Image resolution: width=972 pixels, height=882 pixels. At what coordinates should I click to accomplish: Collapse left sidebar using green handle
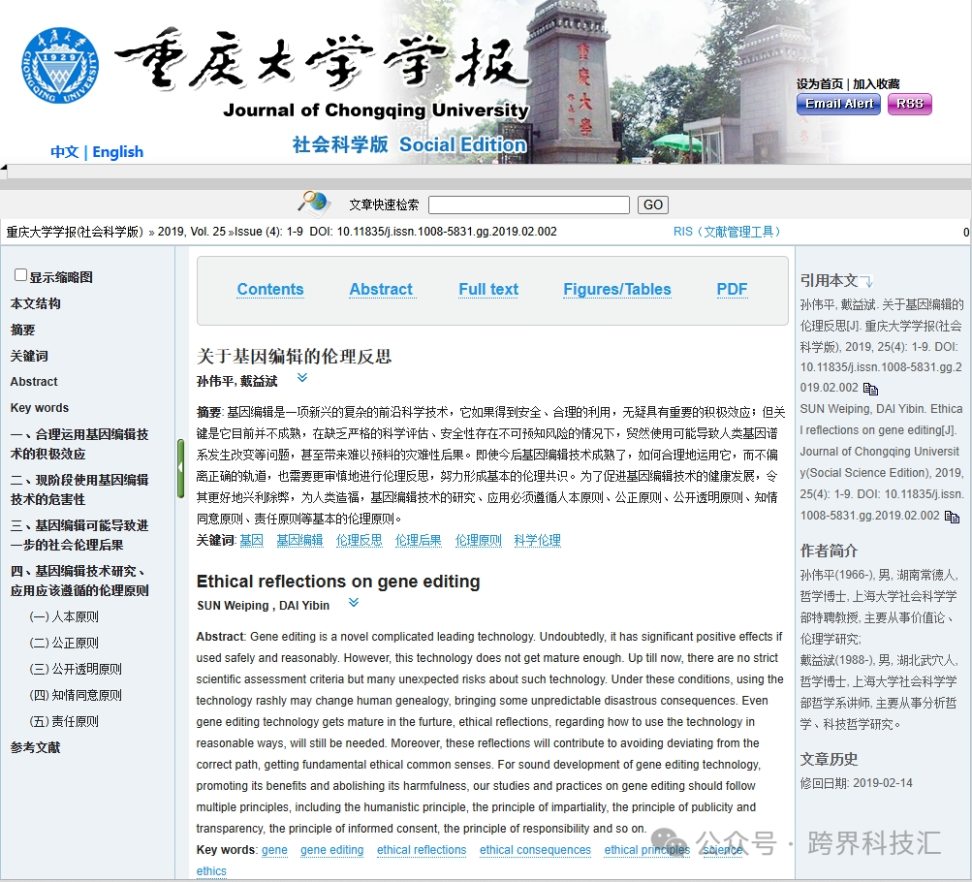click(180, 468)
